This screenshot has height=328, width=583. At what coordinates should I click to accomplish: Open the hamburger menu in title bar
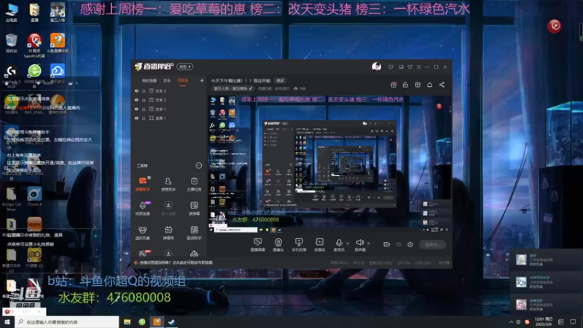(418, 67)
